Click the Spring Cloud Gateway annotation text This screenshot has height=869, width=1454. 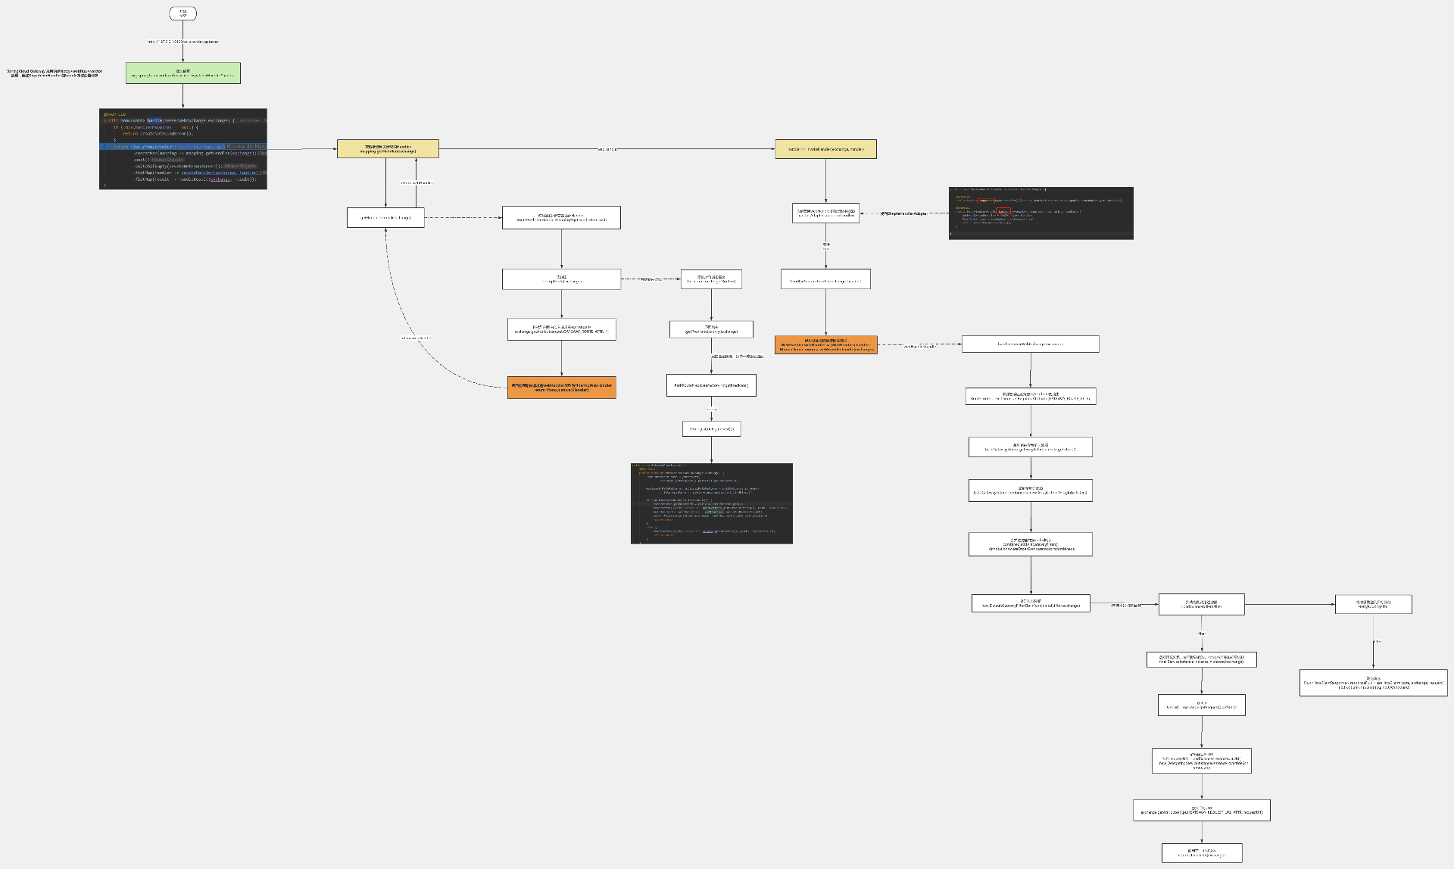55,73
